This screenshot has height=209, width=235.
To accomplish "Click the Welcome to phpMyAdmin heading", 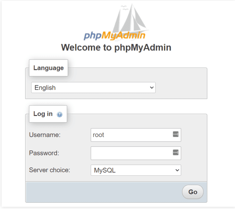I will (x=116, y=48).
